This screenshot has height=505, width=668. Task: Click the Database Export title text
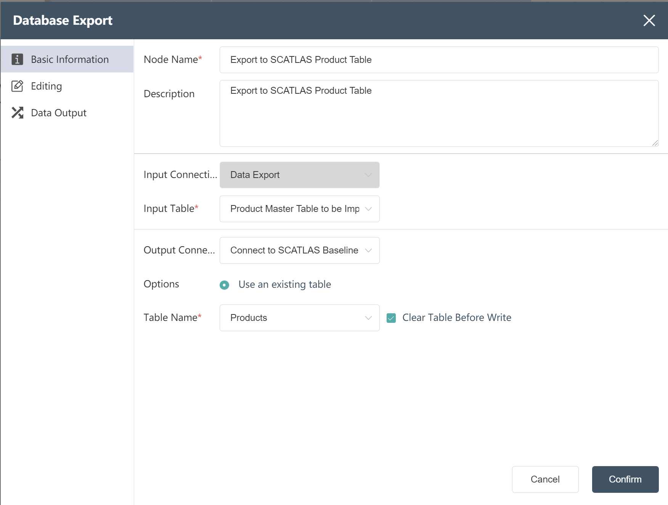[63, 21]
